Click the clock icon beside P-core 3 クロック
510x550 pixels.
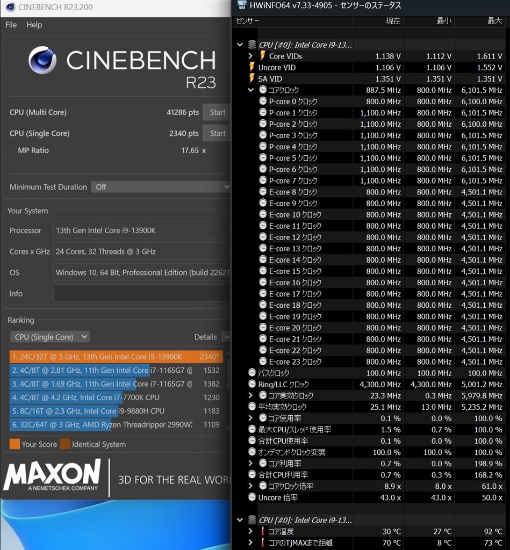tap(263, 135)
